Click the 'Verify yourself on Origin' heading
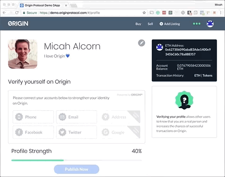 click(39, 82)
